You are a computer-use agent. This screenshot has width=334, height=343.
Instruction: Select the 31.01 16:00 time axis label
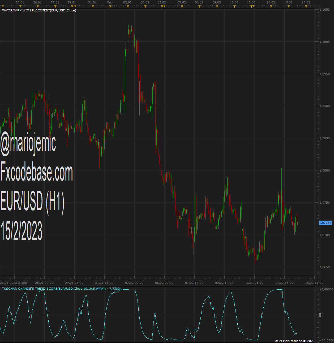[104, 283]
